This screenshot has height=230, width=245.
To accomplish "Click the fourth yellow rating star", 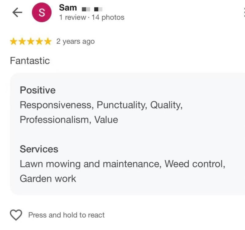I will [40, 42].
